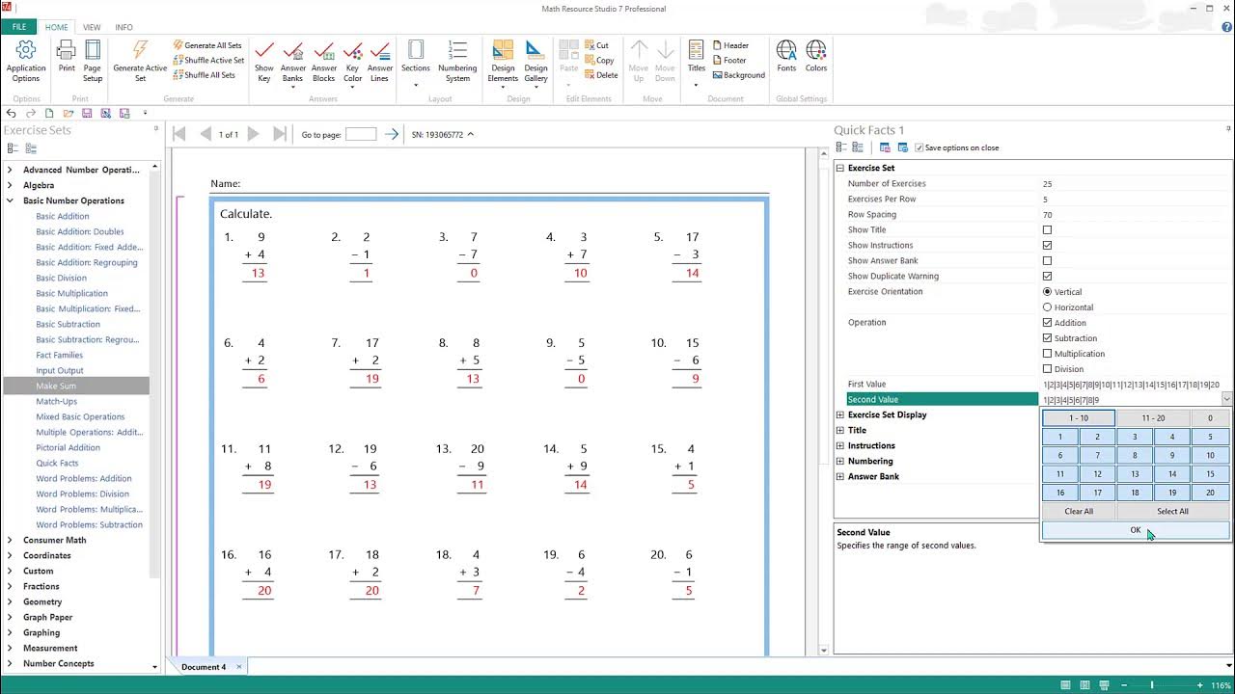Uncheck the Addition operation
1235x694 pixels.
[1048, 322]
